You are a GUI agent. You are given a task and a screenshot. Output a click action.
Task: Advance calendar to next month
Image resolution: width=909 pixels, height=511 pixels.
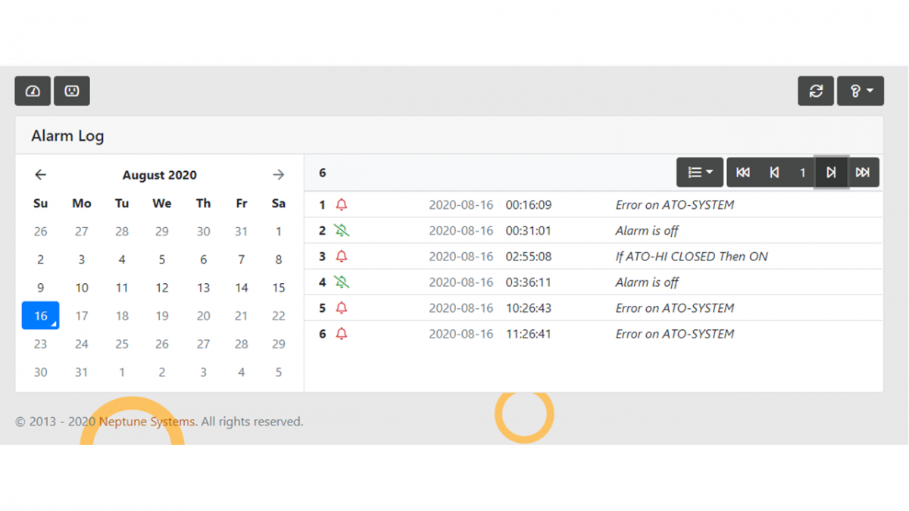(x=278, y=175)
